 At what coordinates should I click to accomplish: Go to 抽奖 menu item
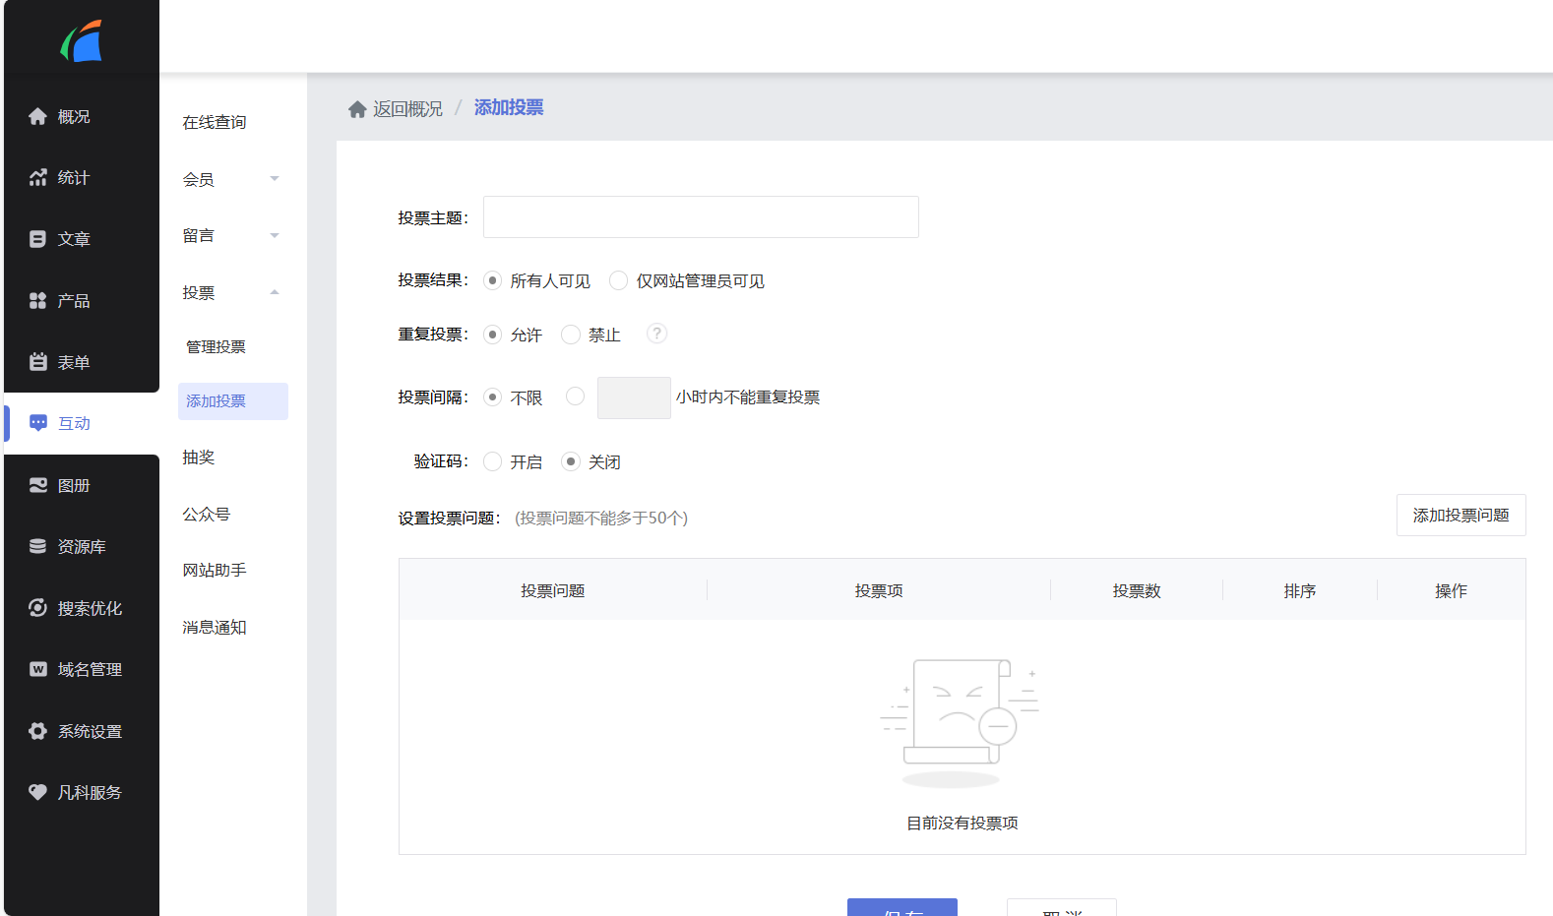click(x=198, y=458)
